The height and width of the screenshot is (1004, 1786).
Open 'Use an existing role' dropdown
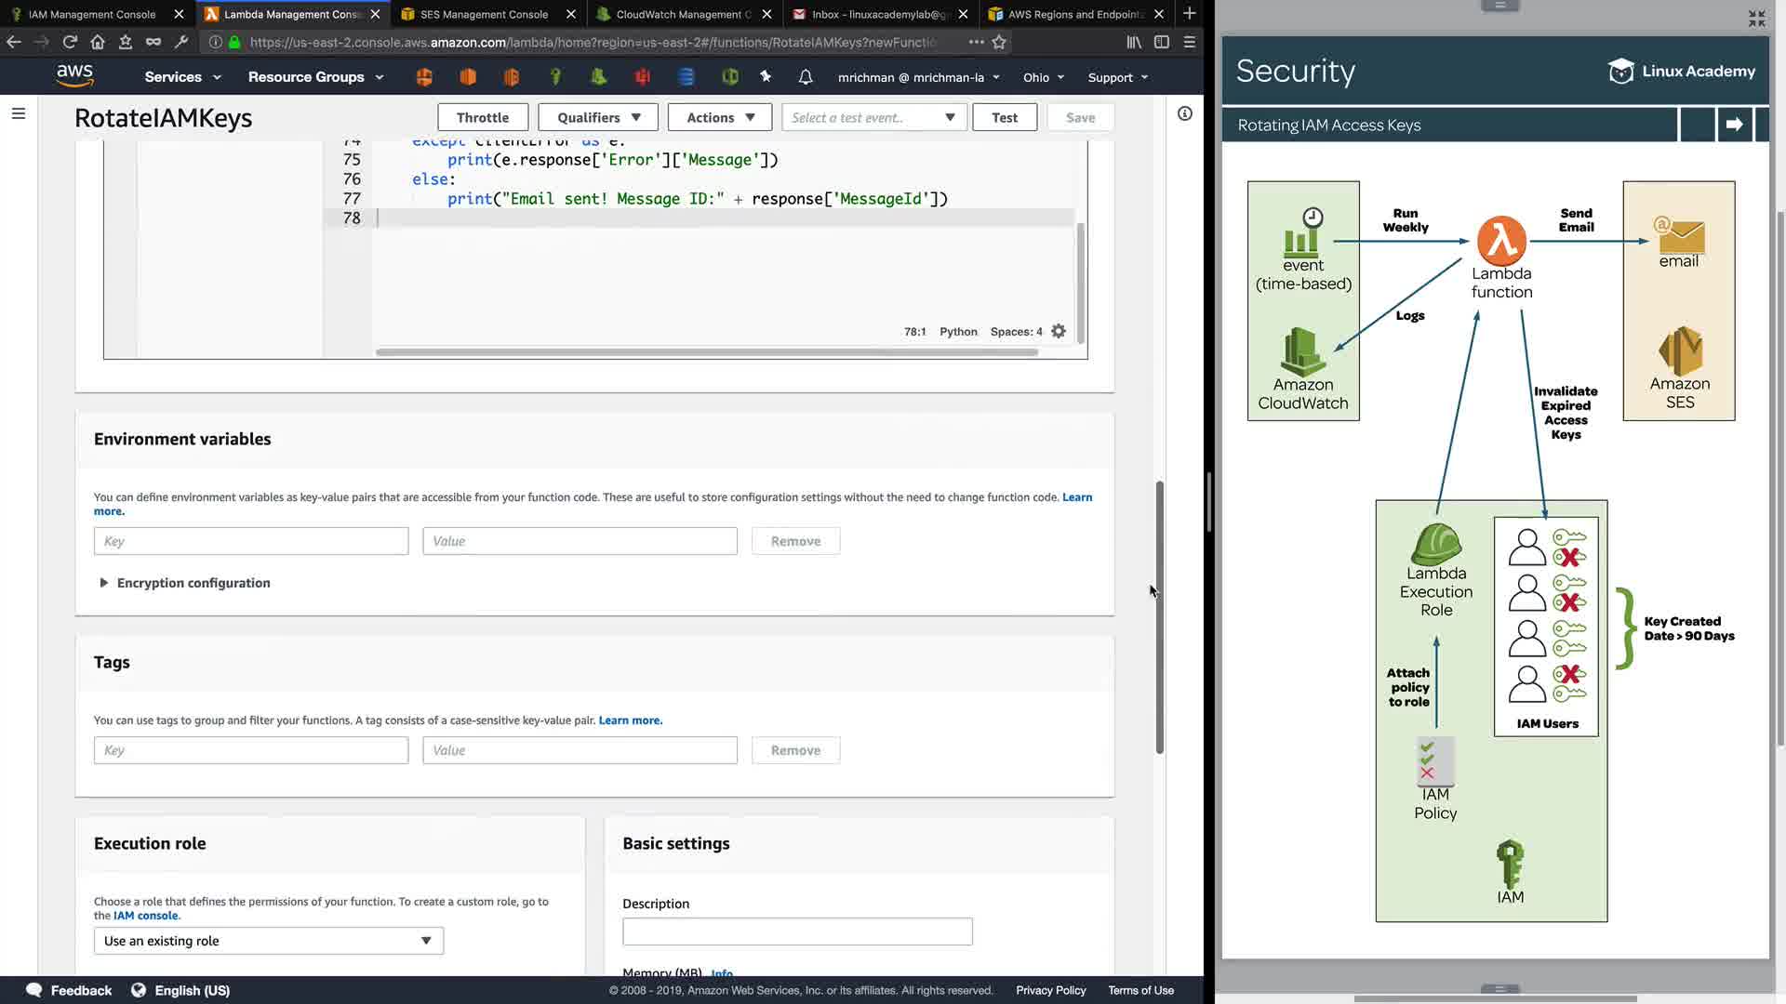pyautogui.click(x=268, y=941)
